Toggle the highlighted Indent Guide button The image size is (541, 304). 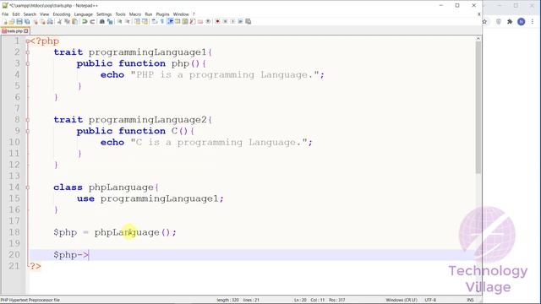click(x=170, y=21)
